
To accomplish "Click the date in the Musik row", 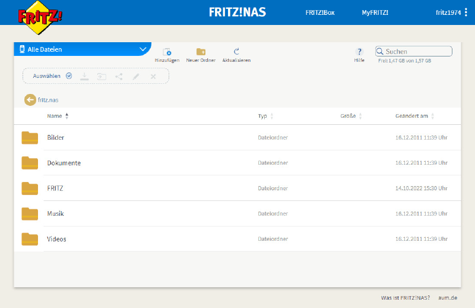I will [x=422, y=213].
